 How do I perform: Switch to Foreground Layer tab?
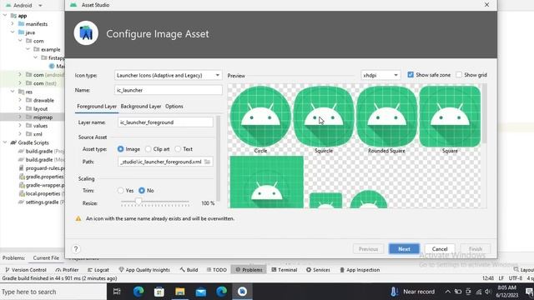(x=97, y=107)
